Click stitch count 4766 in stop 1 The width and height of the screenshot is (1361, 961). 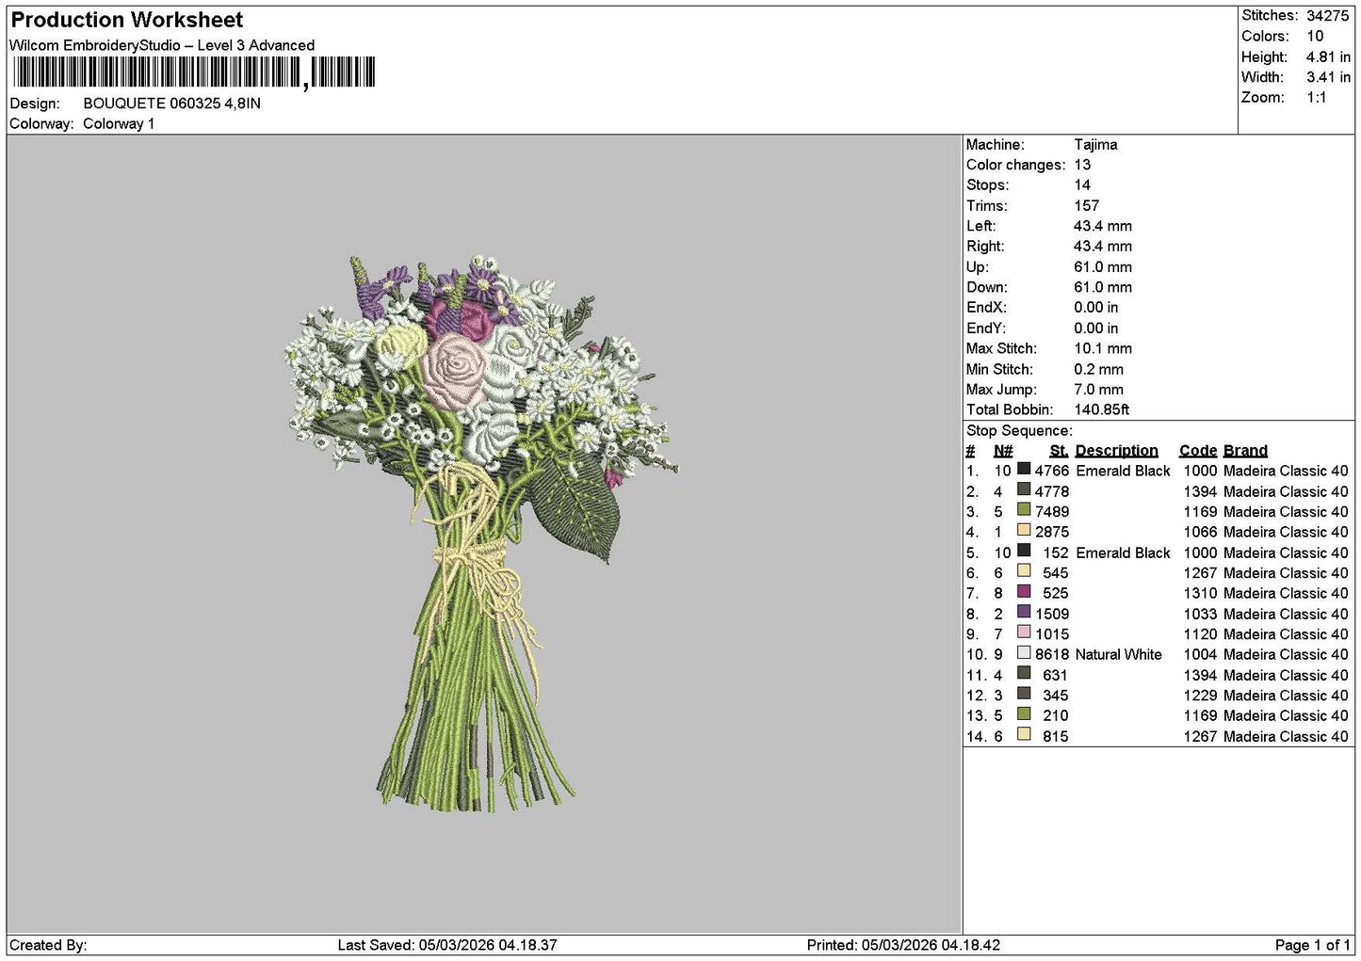pos(1052,471)
